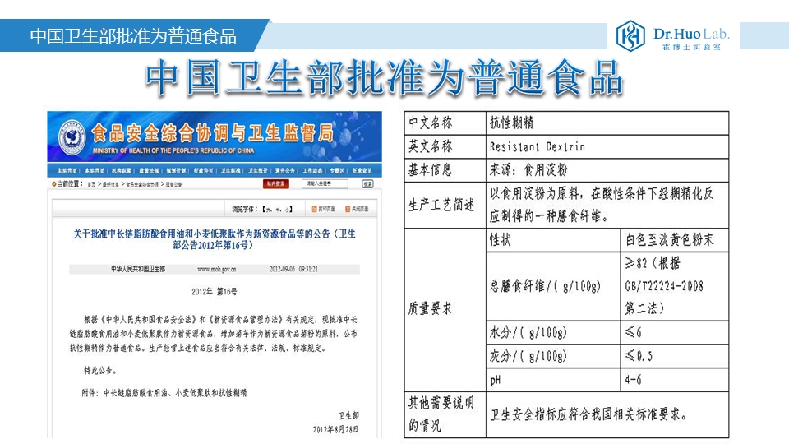Click the large blue slide title 中国卫生部批准为普通食品
This screenshot has height=444, width=789.
pos(385,77)
